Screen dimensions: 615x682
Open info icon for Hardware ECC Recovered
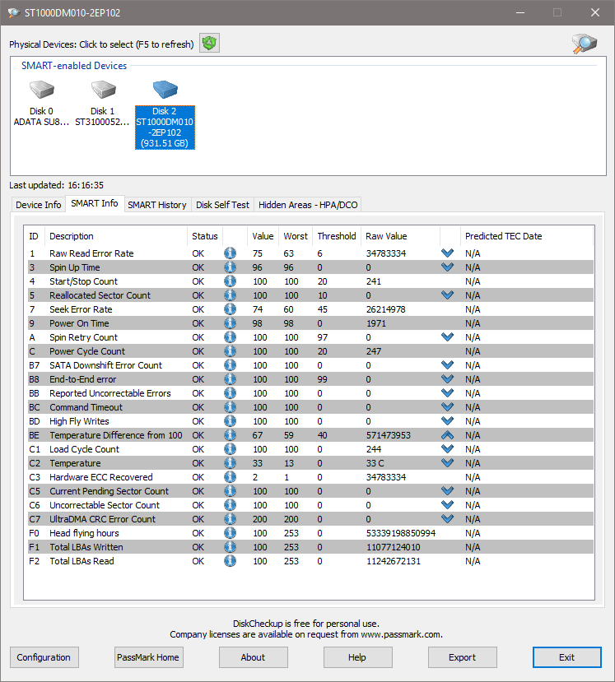pos(231,477)
